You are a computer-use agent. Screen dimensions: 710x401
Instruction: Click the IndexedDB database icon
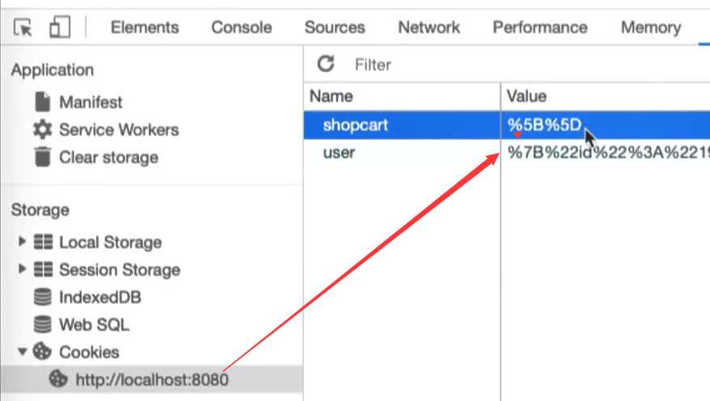click(43, 298)
